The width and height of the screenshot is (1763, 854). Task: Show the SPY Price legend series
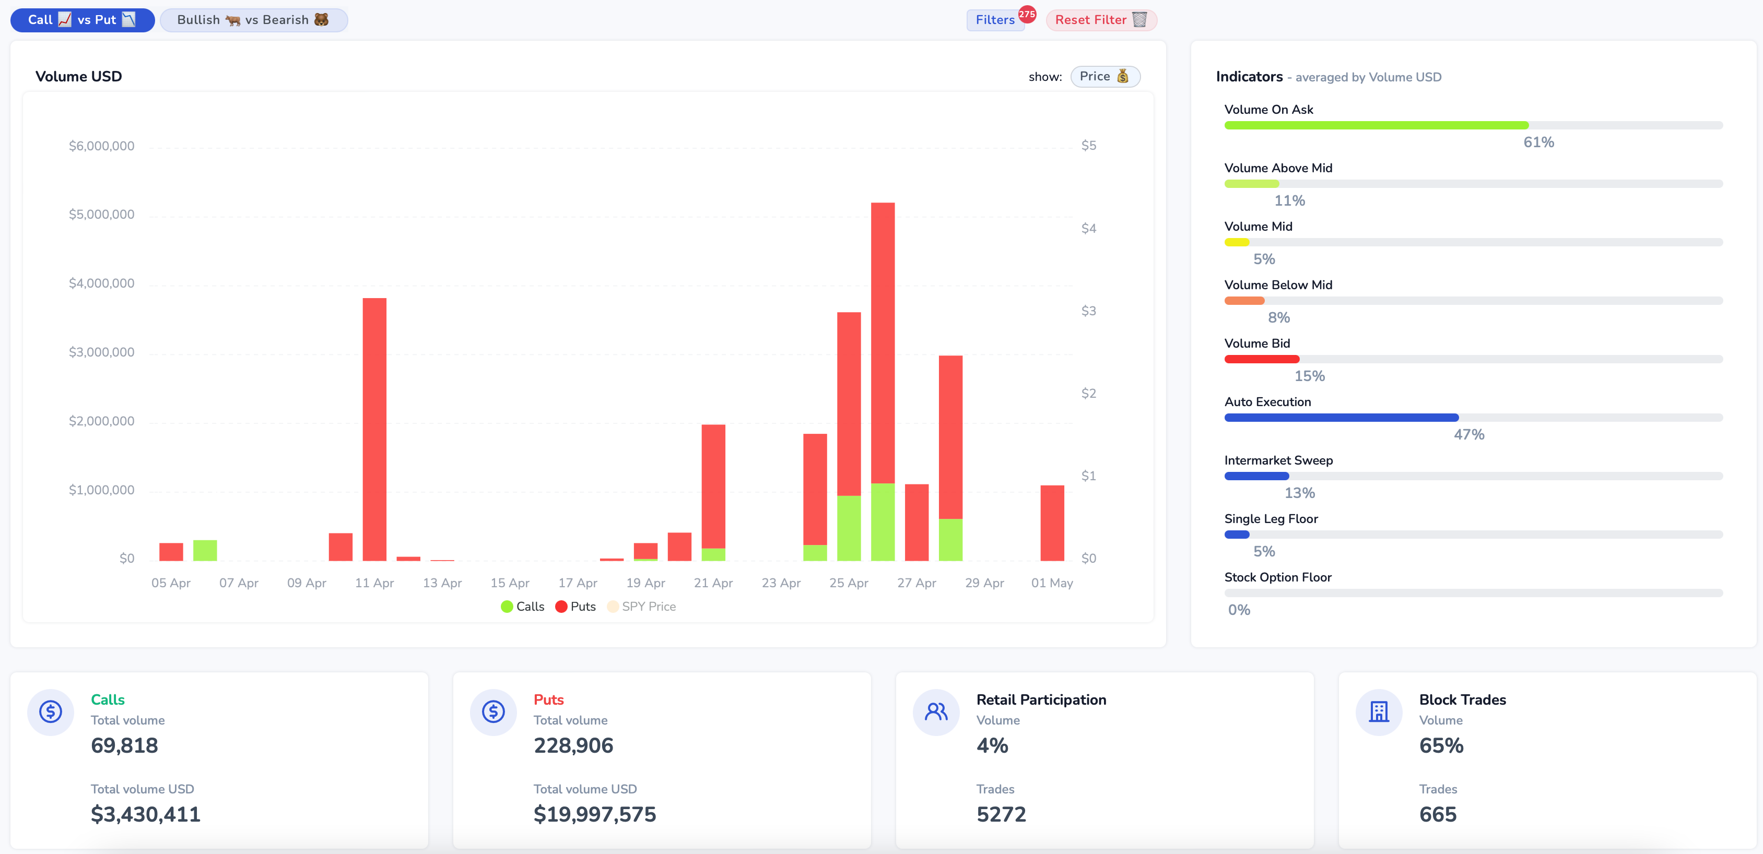pyautogui.click(x=641, y=606)
